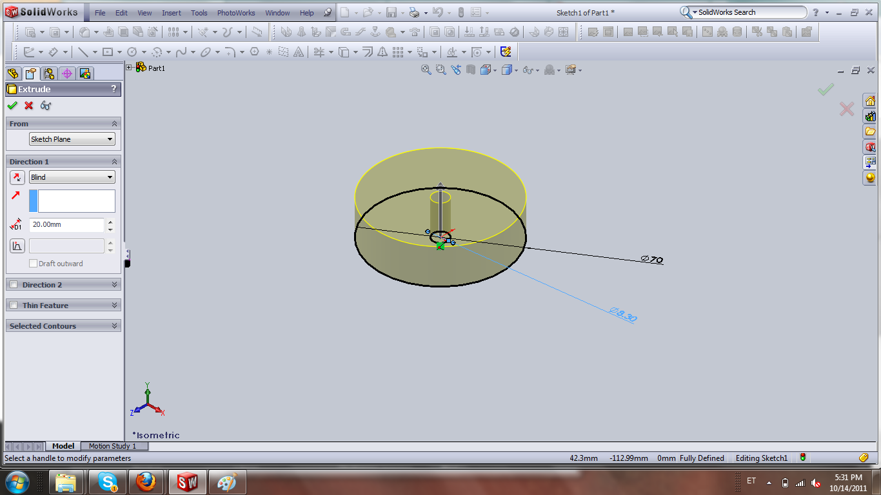Enable the Thin Feature checkbox
This screenshot has width=881, height=495.
click(x=14, y=306)
